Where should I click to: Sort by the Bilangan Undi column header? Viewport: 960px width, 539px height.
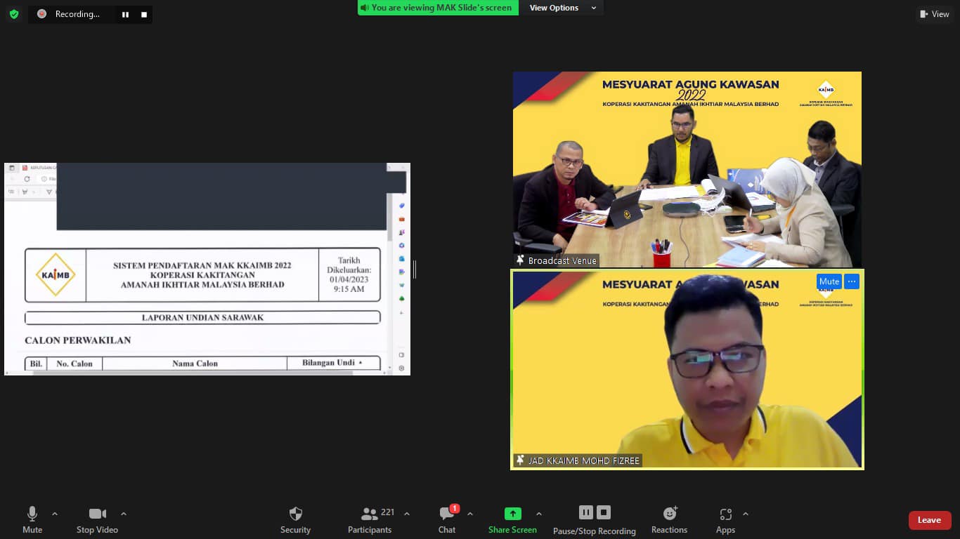[332, 363]
